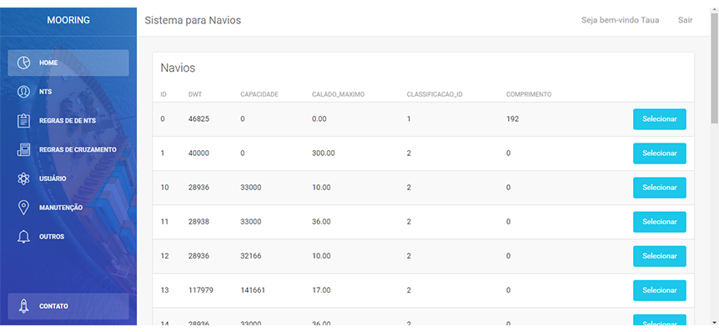Click the Manutenção location pin icon

pos(23,208)
